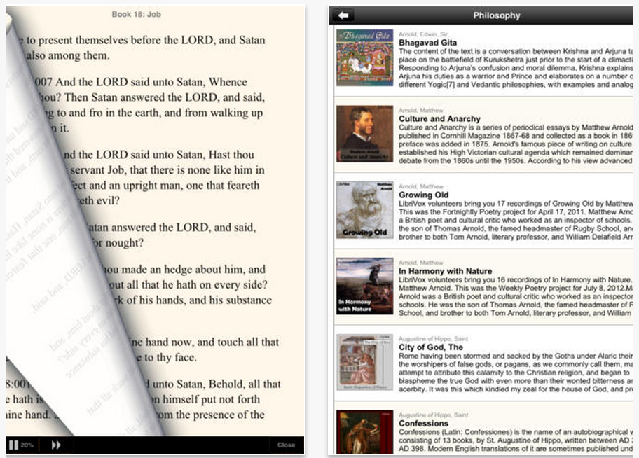This screenshot has height=458, width=639.
Task: Close the Book 18: Job reader
Action: pyautogui.click(x=286, y=445)
